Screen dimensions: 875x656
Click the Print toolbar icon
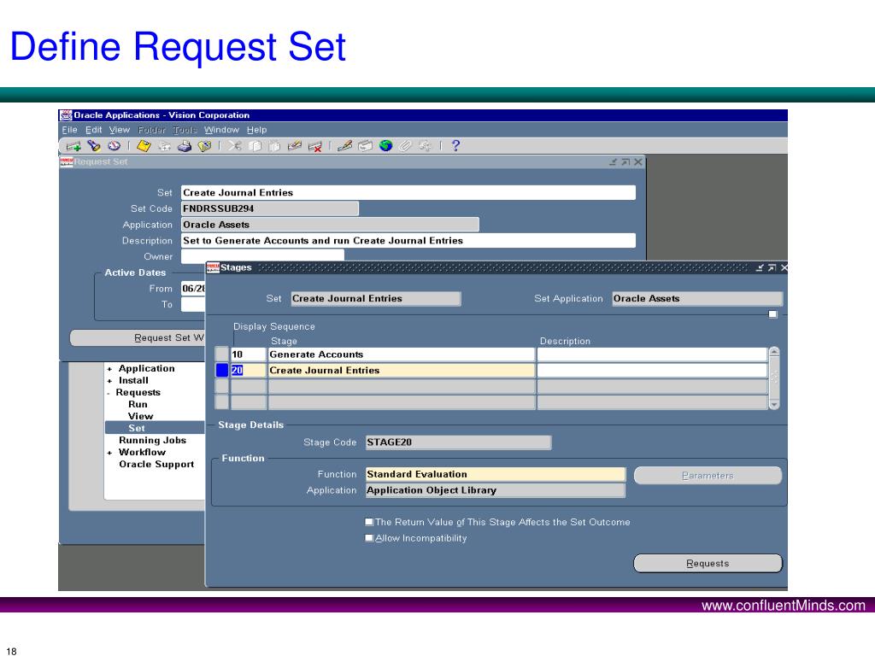coord(185,146)
